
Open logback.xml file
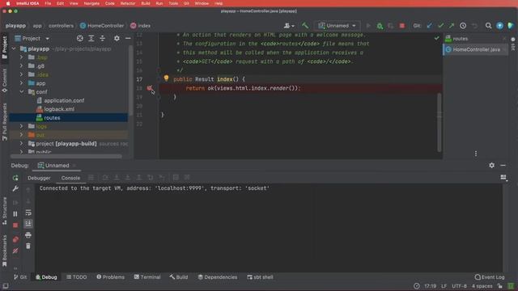[x=59, y=109]
